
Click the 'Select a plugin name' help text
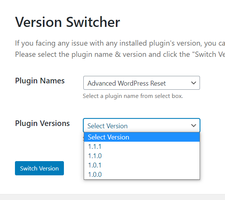coord(133,96)
